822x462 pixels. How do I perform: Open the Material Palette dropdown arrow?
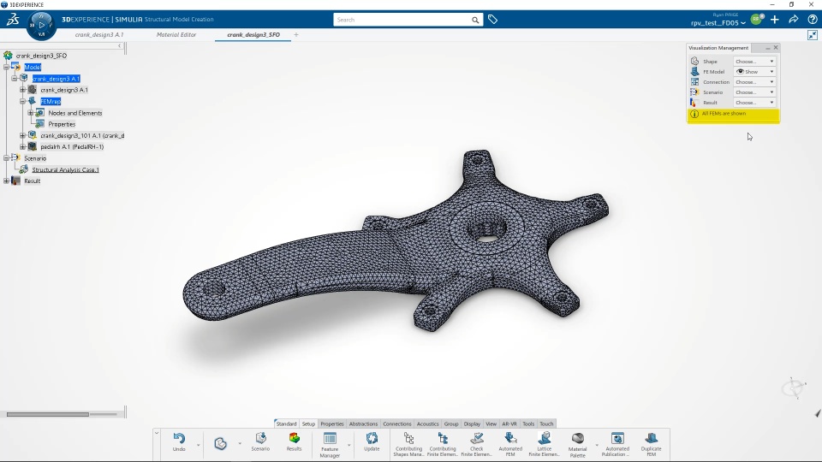click(x=597, y=444)
